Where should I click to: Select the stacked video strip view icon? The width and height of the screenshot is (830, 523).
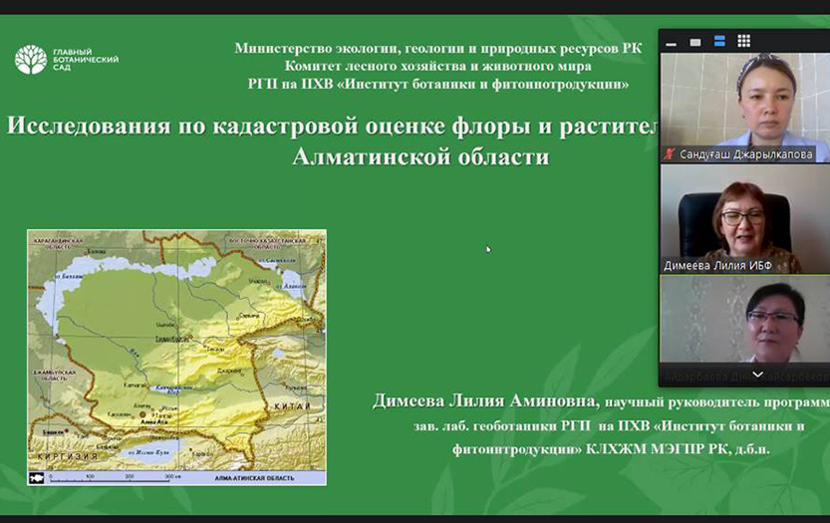[x=719, y=42]
